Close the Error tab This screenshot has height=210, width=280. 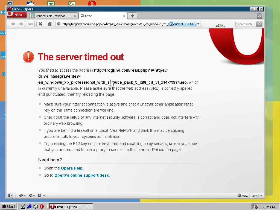pyautogui.click(x=124, y=16)
